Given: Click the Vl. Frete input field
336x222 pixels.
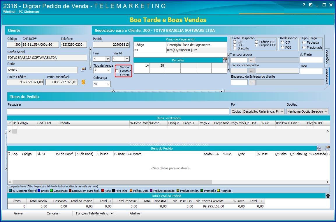Looking at the screenshot, I should [311, 60].
